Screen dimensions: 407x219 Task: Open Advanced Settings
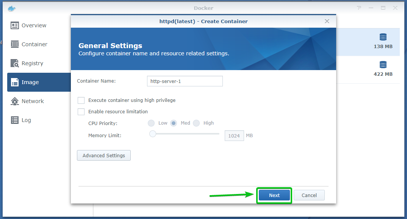(x=104, y=155)
